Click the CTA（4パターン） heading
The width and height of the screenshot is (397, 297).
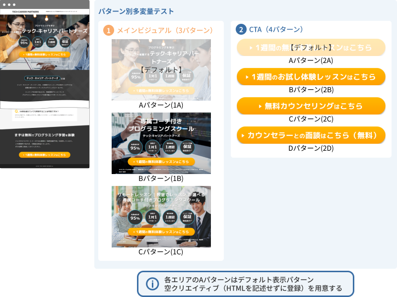coord(276,29)
